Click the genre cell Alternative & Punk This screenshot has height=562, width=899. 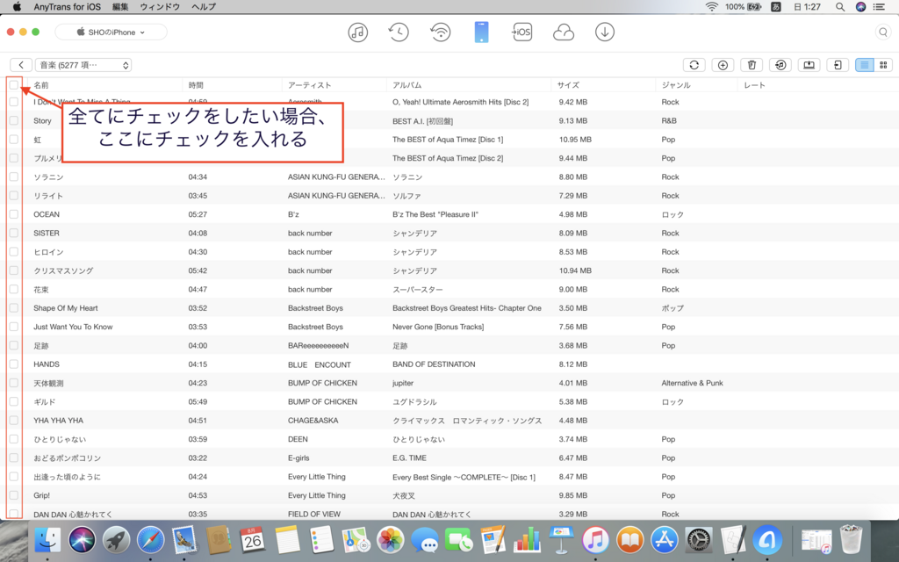pyautogui.click(x=692, y=383)
